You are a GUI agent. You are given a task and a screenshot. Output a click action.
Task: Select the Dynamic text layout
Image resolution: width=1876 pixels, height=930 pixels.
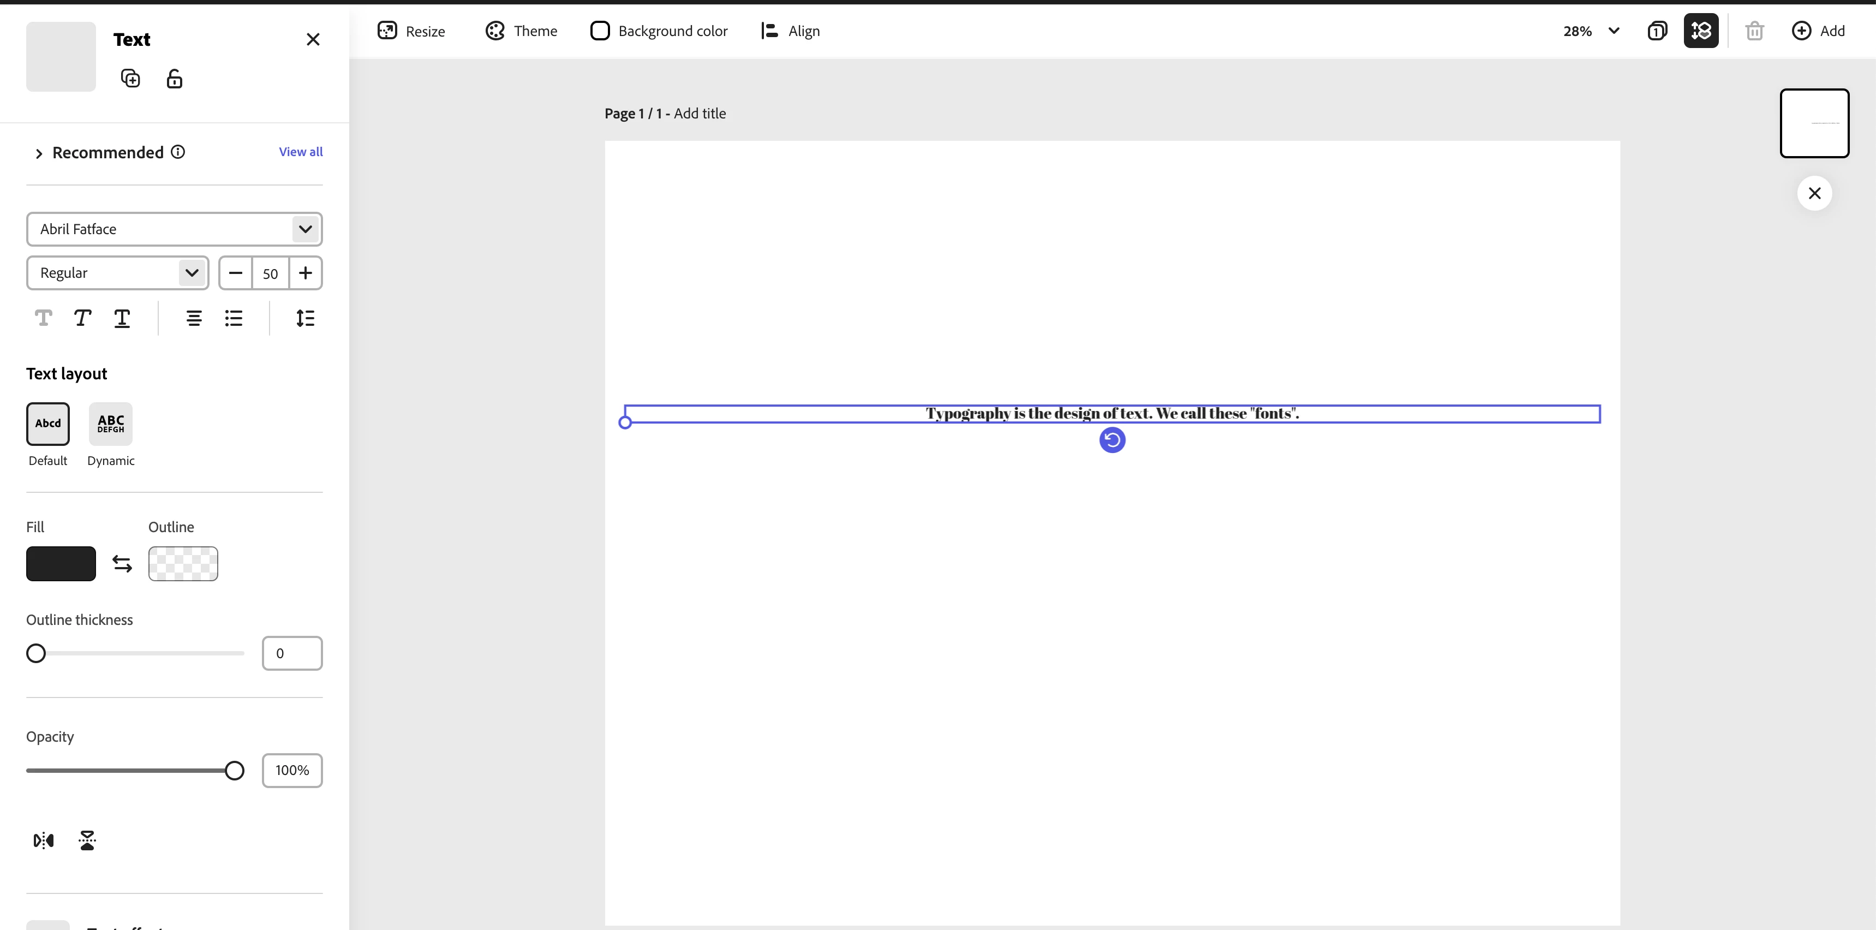coord(111,424)
